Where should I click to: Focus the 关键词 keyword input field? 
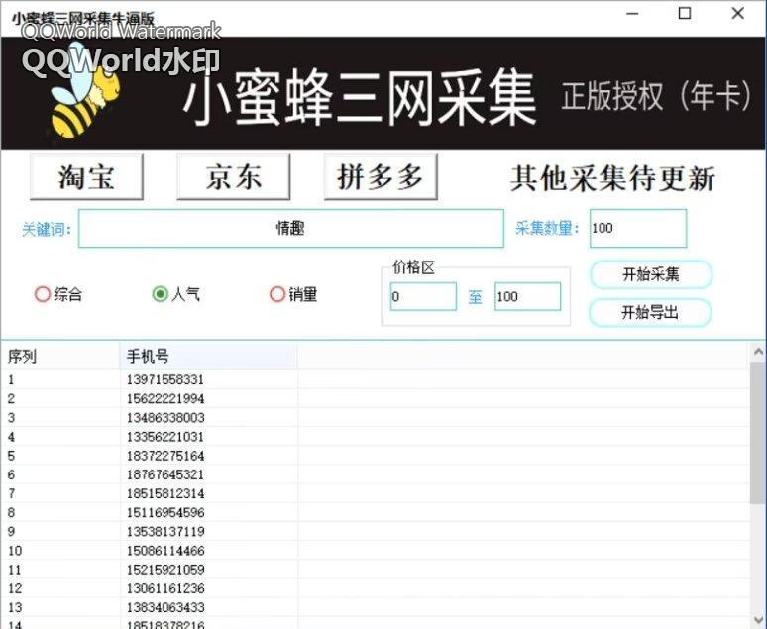291,229
